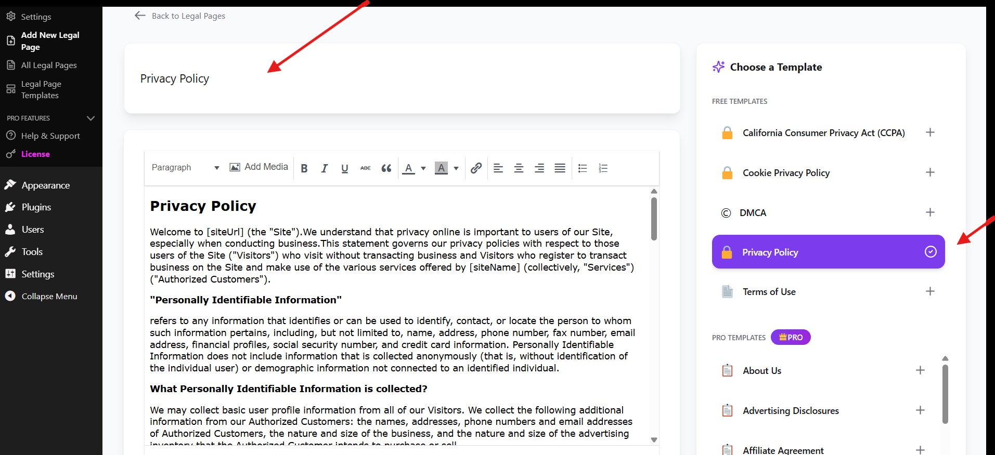995x455 pixels.
Task: Apply strikethrough formatting
Action: point(366,168)
